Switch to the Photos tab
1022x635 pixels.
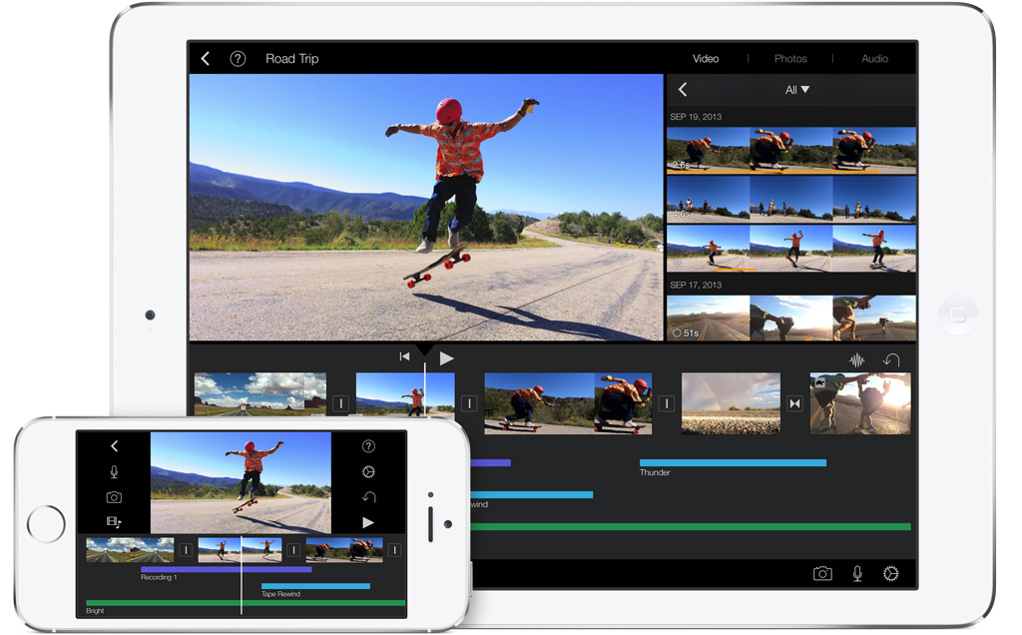click(790, 59)
